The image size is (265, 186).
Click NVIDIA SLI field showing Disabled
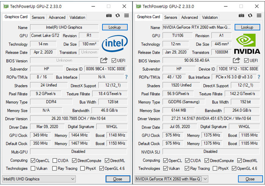pos(211,151)
